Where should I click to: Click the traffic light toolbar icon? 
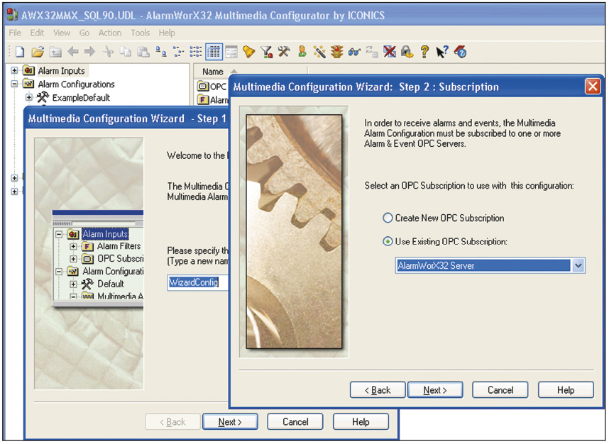tap(336, 52)
